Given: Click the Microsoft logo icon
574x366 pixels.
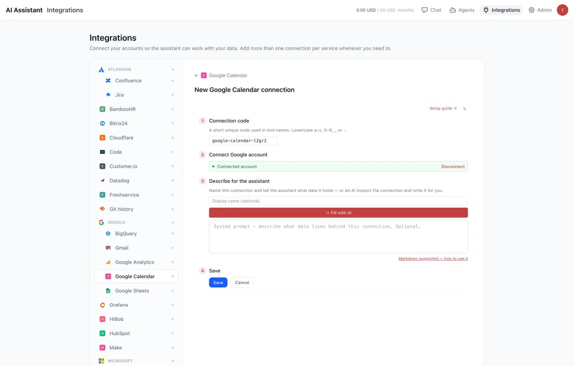Looking at the screenshot, I should [x=102, y=361].
